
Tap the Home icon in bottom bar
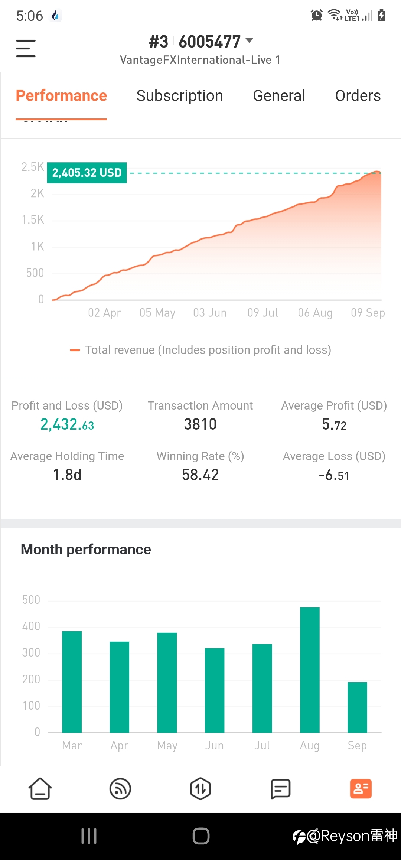click(40, 788)
